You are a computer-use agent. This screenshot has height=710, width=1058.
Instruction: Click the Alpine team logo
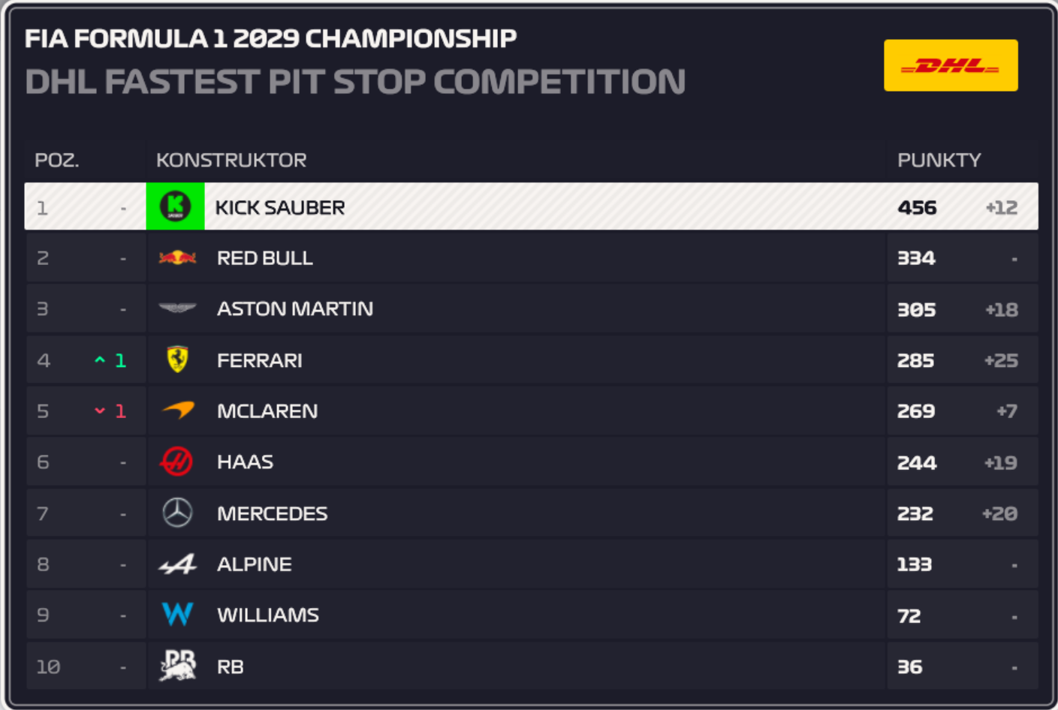(178, 564)
